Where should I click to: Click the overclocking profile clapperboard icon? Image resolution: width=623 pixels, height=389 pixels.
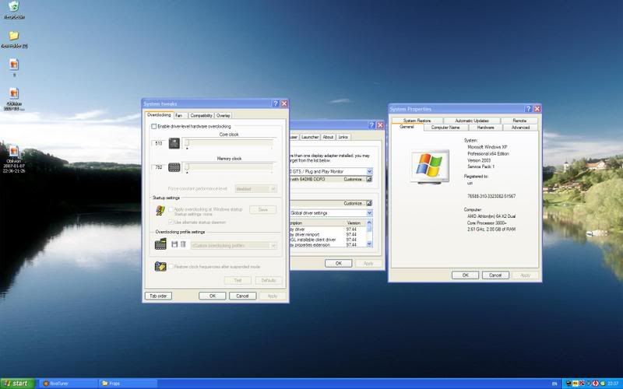[x=160, y=244]
